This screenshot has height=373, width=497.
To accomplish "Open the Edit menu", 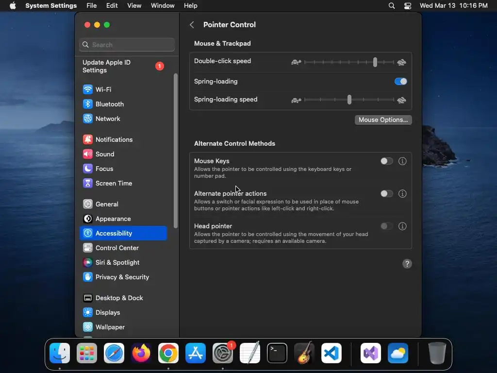I will [x=112, y=6].
